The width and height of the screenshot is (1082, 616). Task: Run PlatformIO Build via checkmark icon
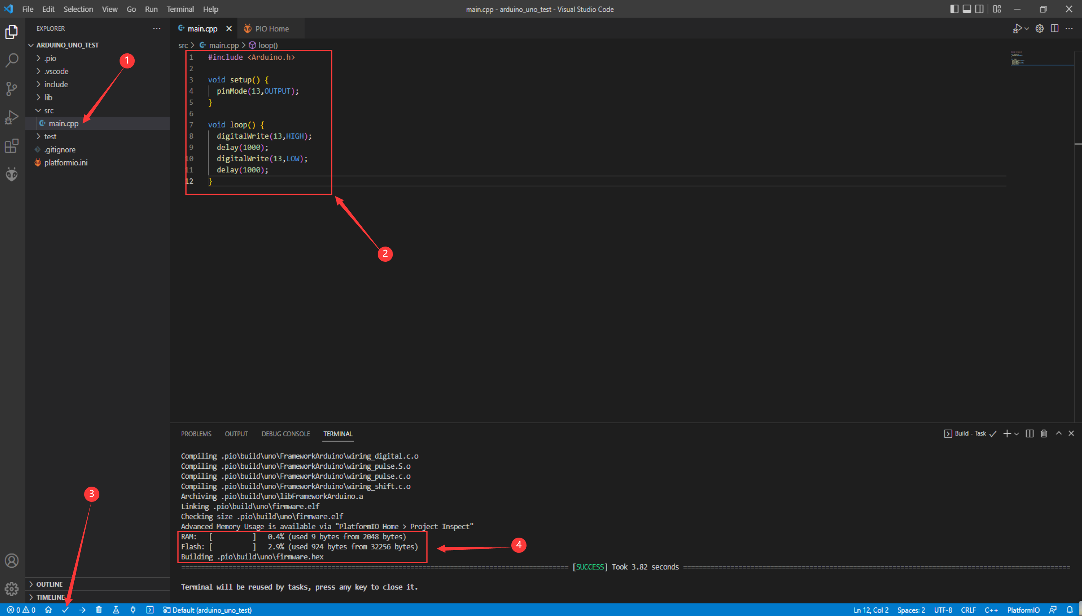(65, 610)
